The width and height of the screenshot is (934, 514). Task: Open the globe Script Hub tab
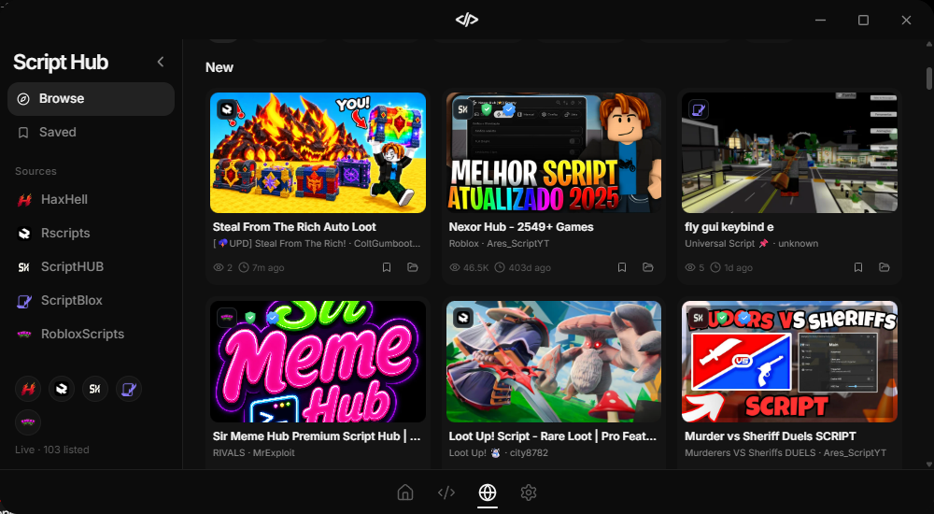pyautogui.click(x=488, y=493)
